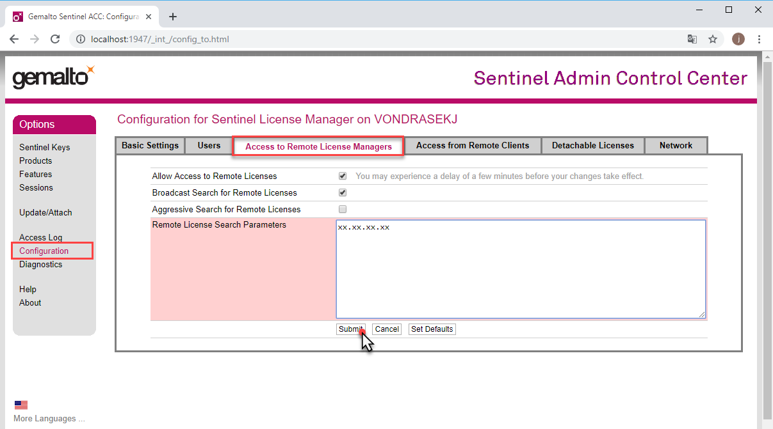Click the Google Translate icon in address bar
773x429 pixels.
click(x=692, y=39)
